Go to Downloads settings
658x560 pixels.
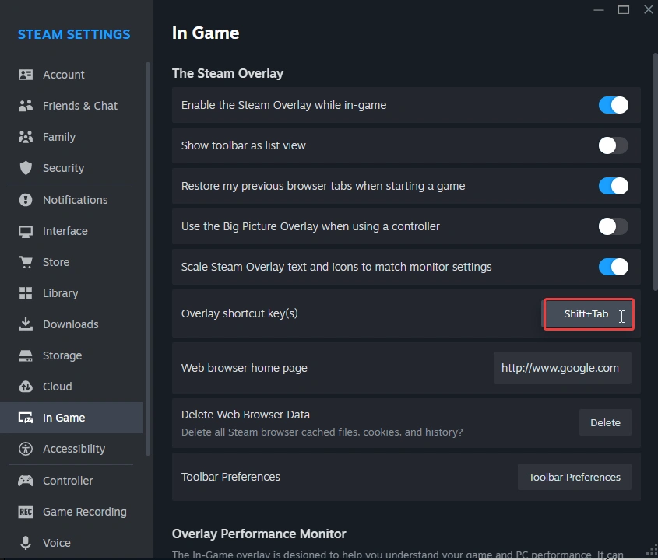72,324
